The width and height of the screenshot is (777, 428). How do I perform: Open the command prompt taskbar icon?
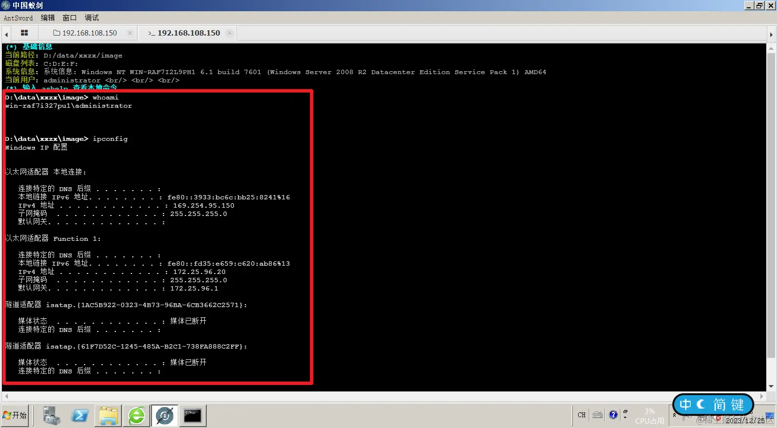pyautogui.click(x=193, y=416)
